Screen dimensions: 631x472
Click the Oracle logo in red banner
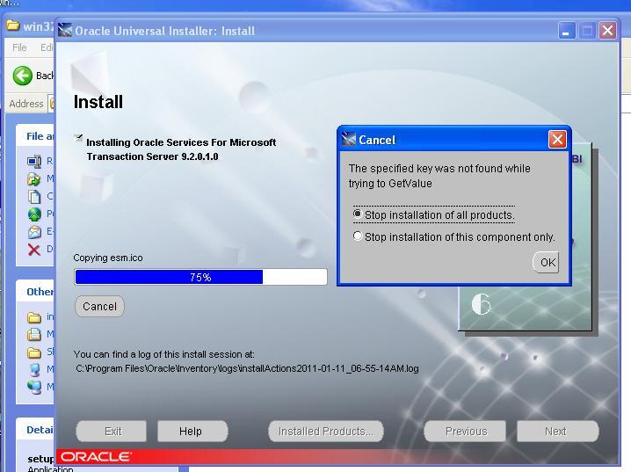96,457
